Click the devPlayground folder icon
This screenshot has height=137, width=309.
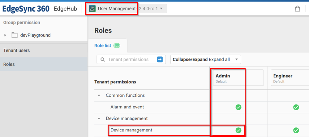pyautogui.click(x=15, y=35)
